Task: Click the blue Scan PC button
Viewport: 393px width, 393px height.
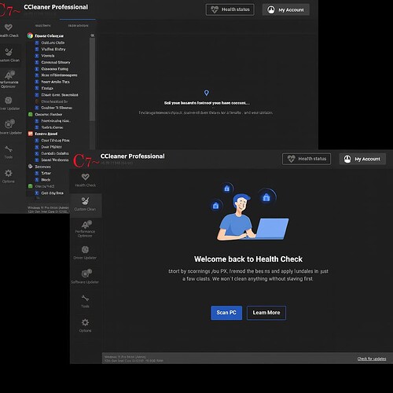Action: 226,313
